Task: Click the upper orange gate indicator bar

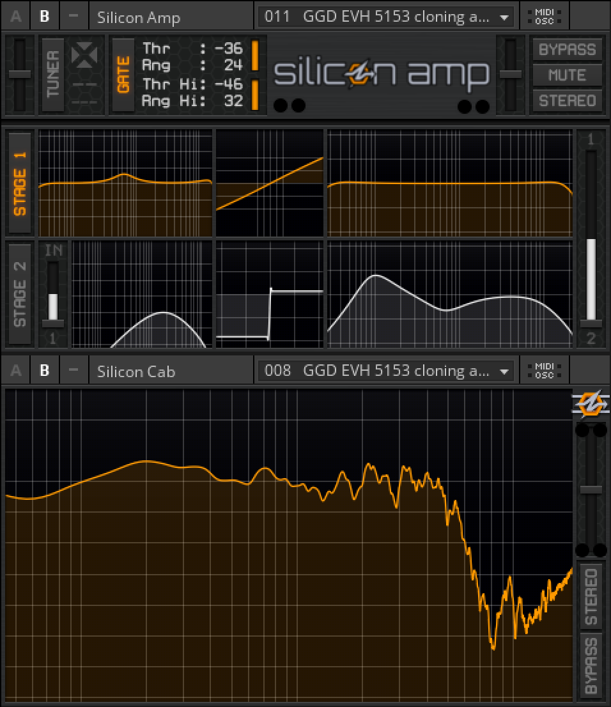Action: pyautogui.click(x=255, y=56)
